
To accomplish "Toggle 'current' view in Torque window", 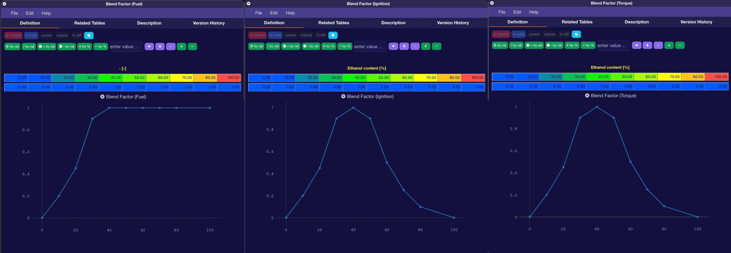I will (534, 34).
